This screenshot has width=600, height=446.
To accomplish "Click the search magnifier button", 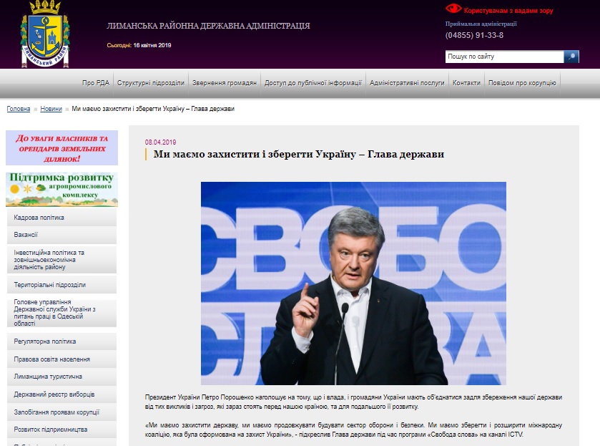I will (571, 57).
